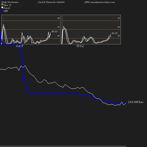
Task: Click the Slow D legend swatch
Action: coord(2,4)
